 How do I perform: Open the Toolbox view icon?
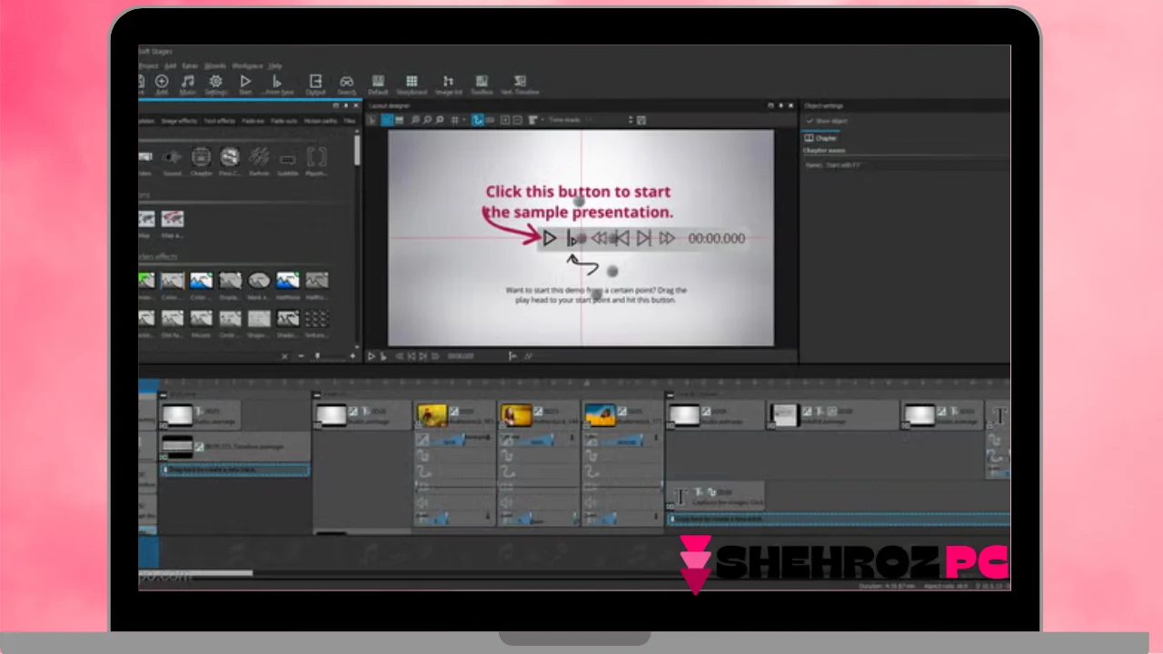point(482,82)
